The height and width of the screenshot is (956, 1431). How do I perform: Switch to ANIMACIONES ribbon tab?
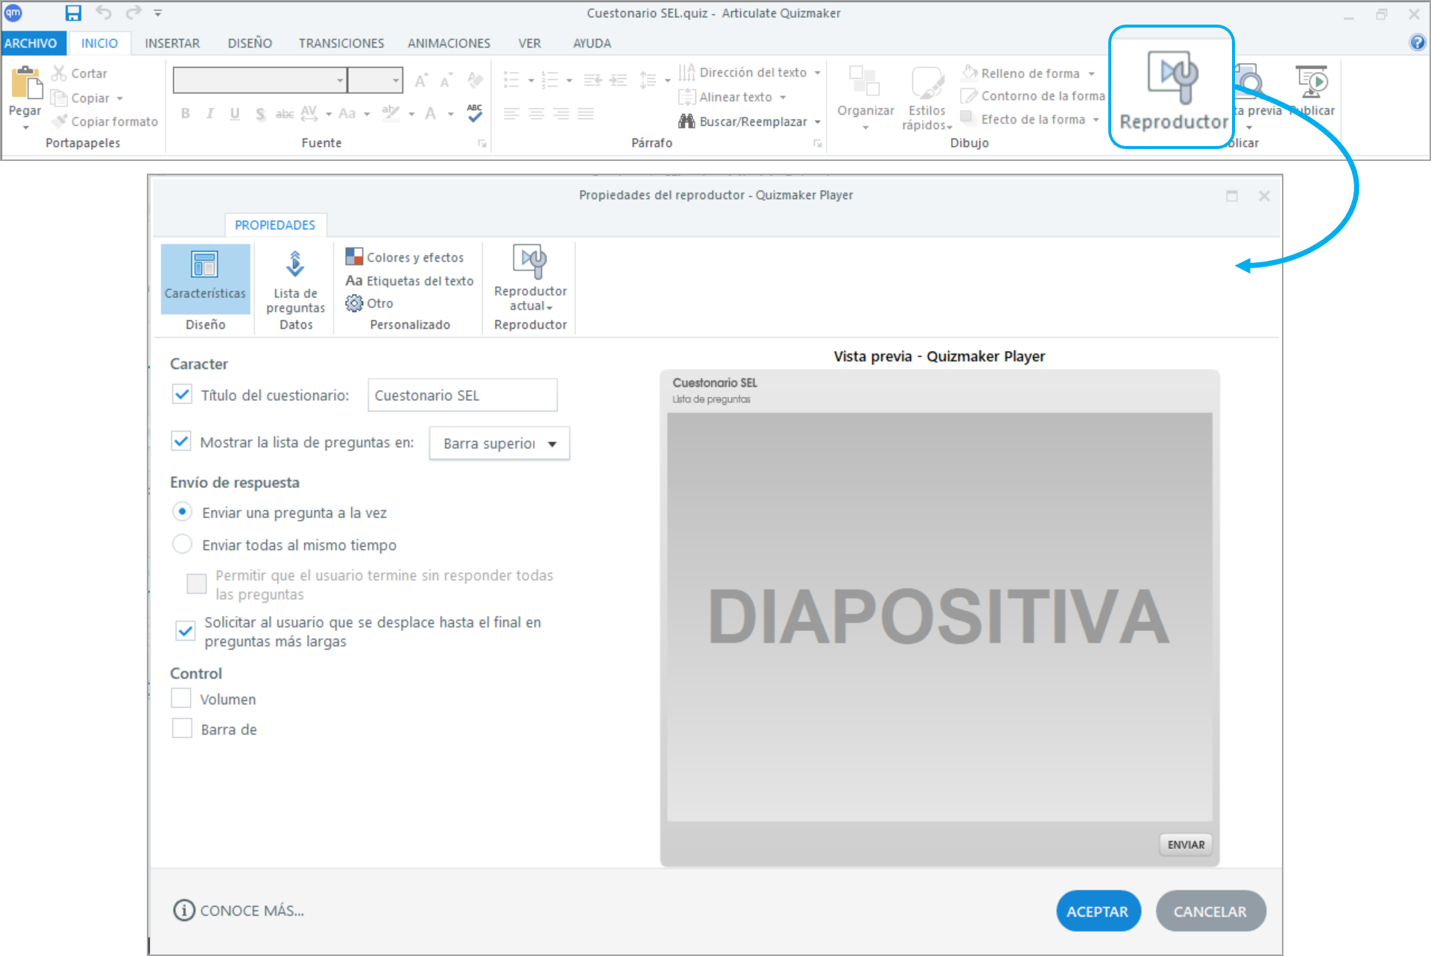point(449,43)
